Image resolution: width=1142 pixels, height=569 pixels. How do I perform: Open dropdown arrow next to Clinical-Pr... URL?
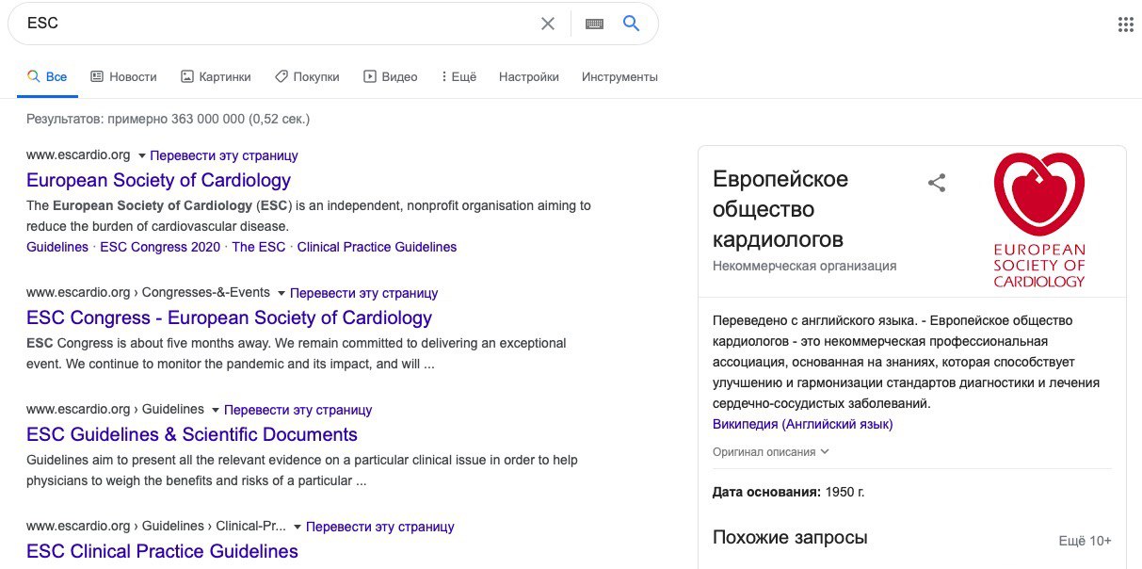[x=298, y=527]
